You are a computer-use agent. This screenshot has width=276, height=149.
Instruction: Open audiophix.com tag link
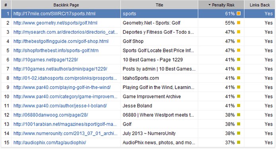coord(50,143)
